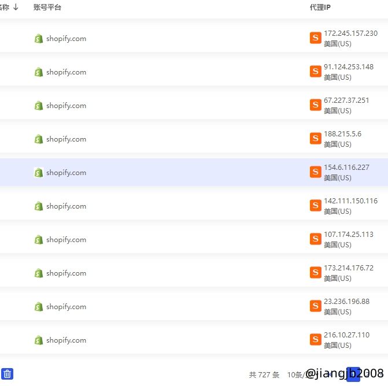Select the proxy IP 216.10.27.110 text
This screenshot has width=388, height=386.
pyautogui.click(x=346, y=335)
